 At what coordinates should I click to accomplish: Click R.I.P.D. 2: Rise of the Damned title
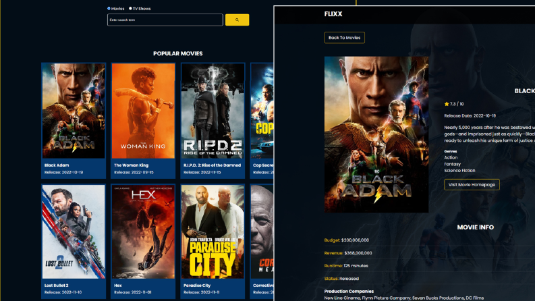[213, 165]
